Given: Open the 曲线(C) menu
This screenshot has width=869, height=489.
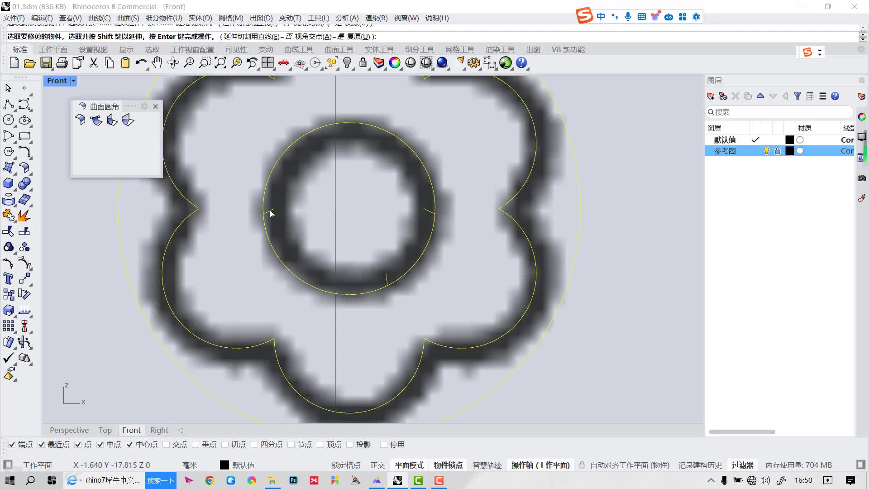Looking at the screenshot, I should [100, 18].
